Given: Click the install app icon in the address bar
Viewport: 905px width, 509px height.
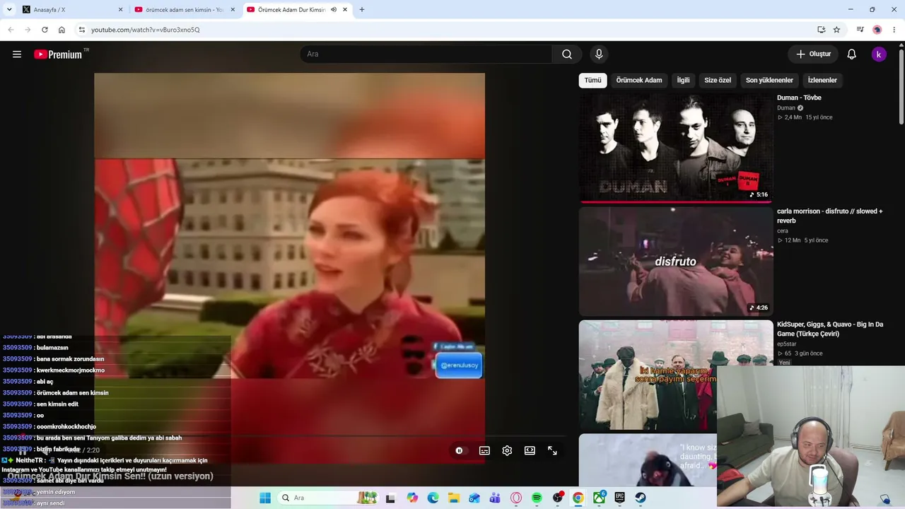Looking at the screenshot, I should click(821, 30).
